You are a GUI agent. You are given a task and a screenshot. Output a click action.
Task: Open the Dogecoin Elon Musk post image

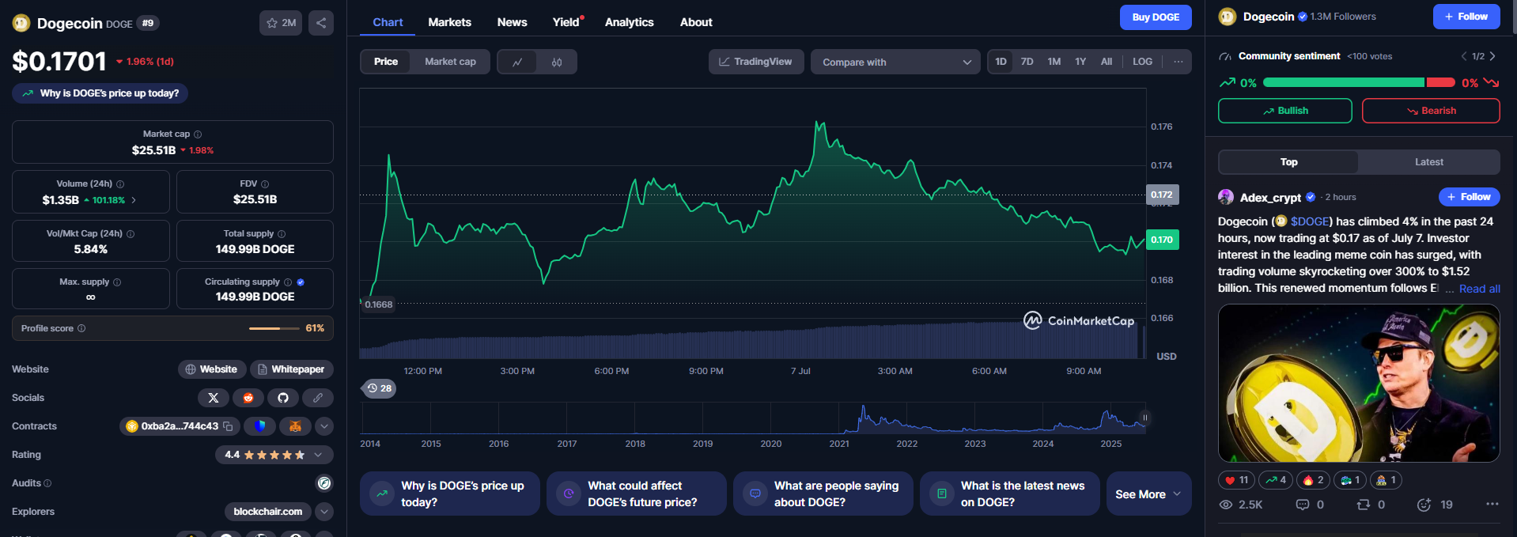coord(1359,384)
